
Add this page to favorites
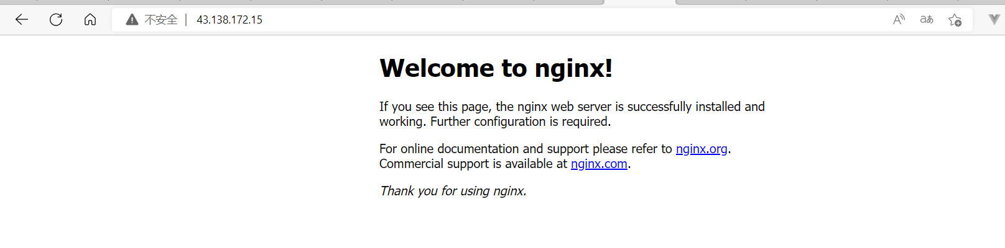point(955,20)
